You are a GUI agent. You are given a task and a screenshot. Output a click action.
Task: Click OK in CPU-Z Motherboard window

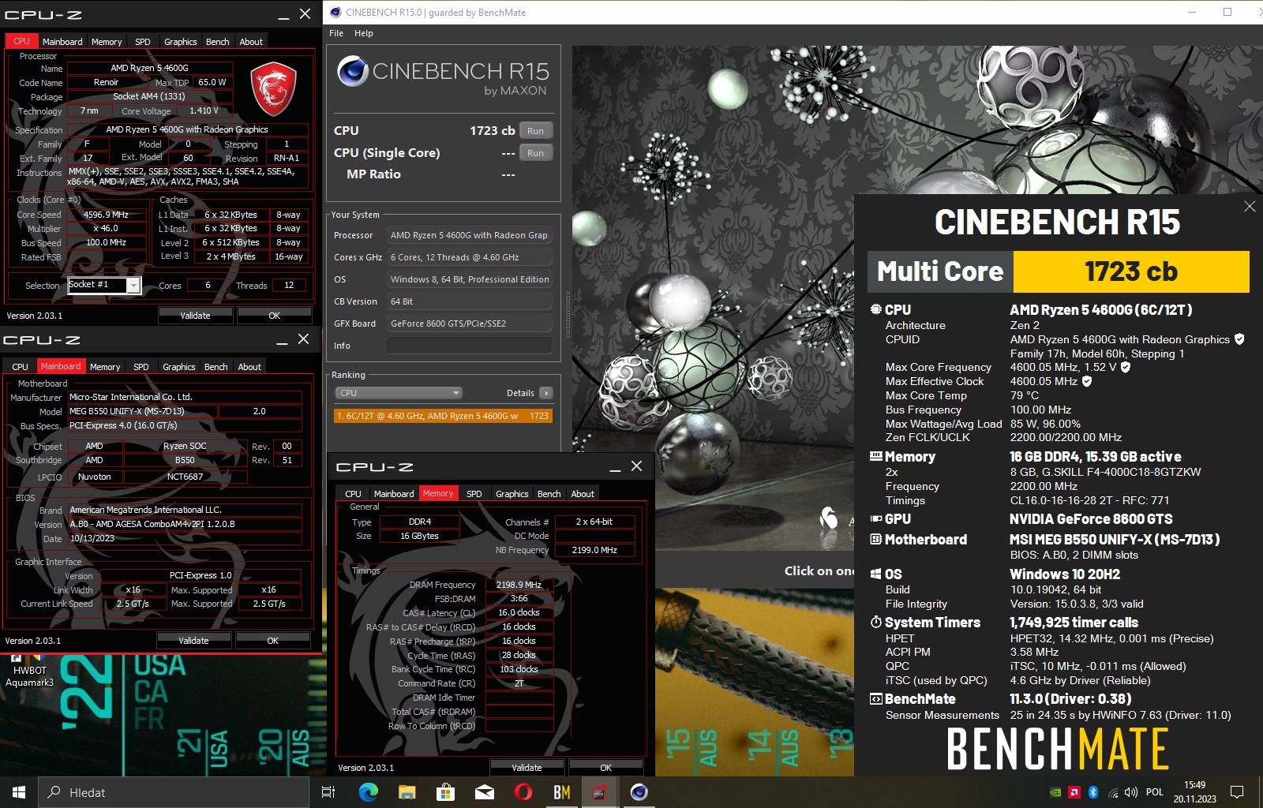click(x=273, y=641)
